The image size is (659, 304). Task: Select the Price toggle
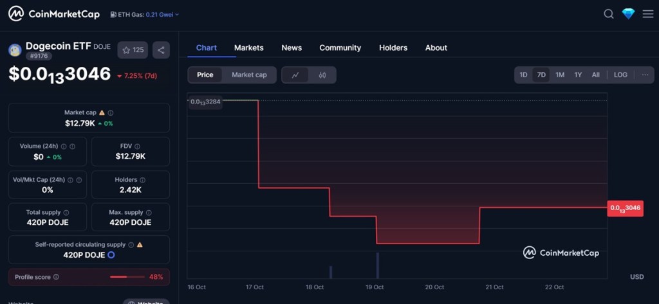tap(205, 75)
